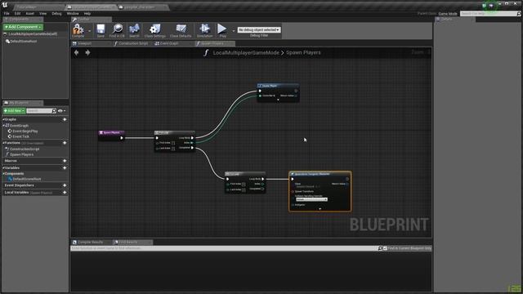The image size is (523, 294).
Task: Focus the My Blueprint search field
Action: click(41, 111)
